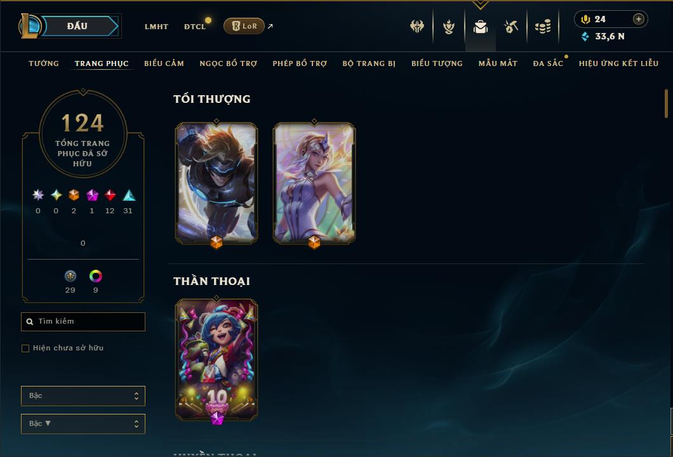Screen dimensions: 673x457
Task: Click the ĐTCL game mode link
Action: click(x=195, y=27)
